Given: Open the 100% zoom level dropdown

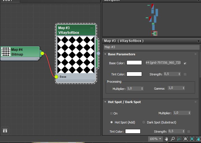Looking at the screenshot, I should point(155,139).
